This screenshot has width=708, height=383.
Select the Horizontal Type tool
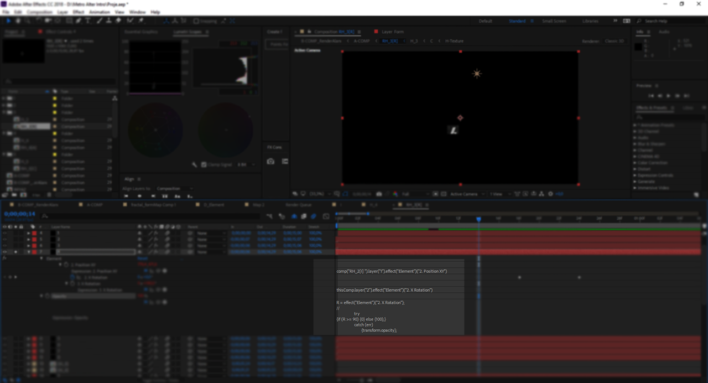[x=88, y=21]
